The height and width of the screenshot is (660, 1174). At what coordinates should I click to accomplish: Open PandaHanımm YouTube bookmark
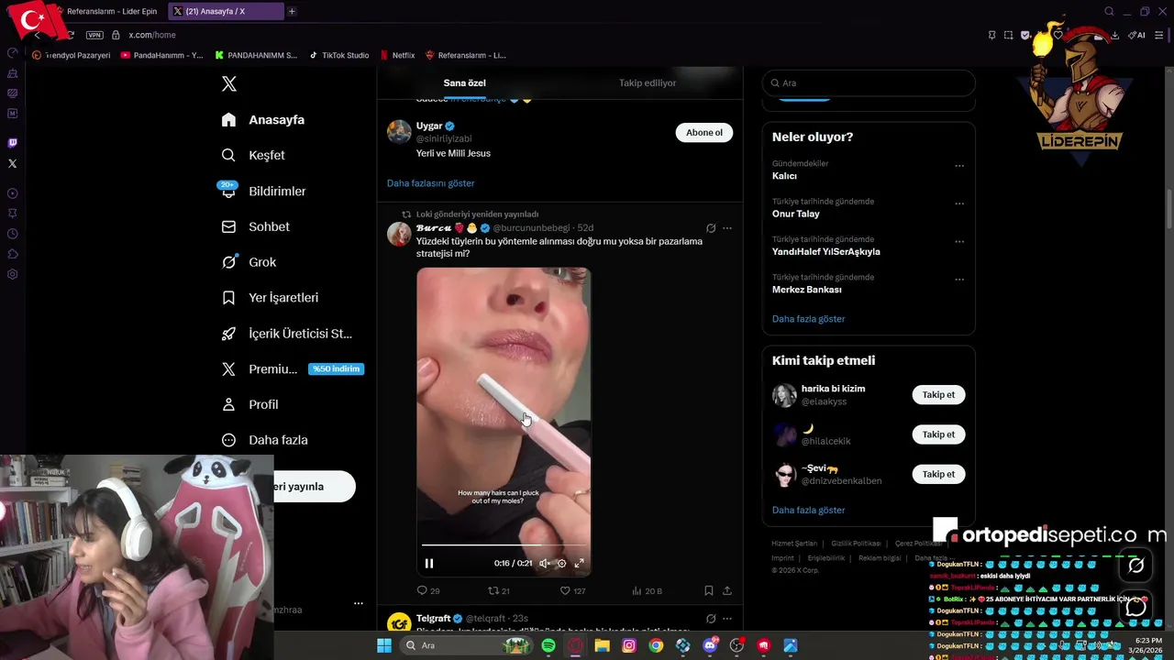pyautogui.click(x=161, y=55)
